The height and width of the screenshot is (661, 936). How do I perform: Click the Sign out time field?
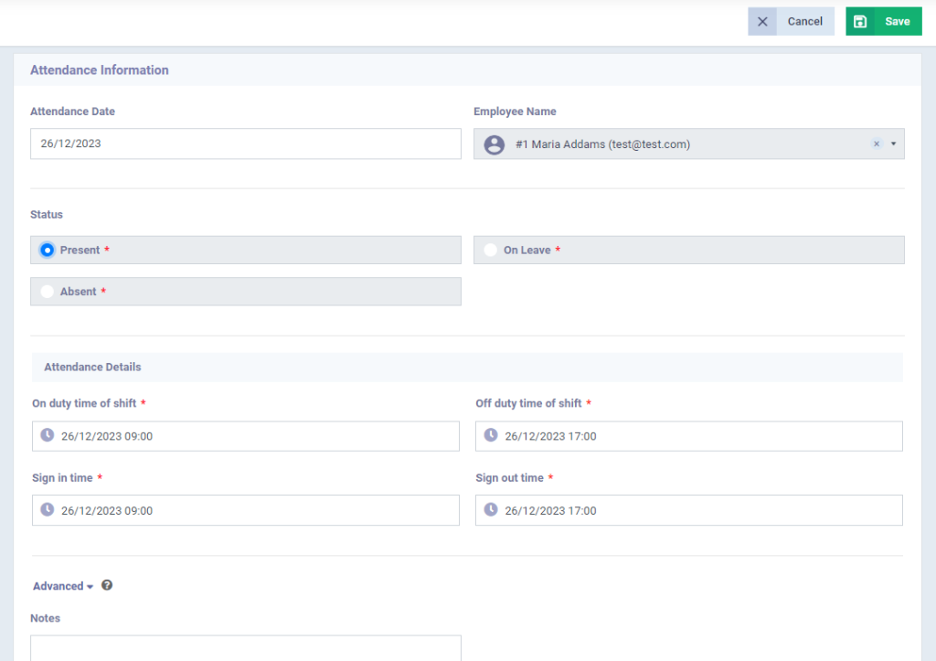689,510
